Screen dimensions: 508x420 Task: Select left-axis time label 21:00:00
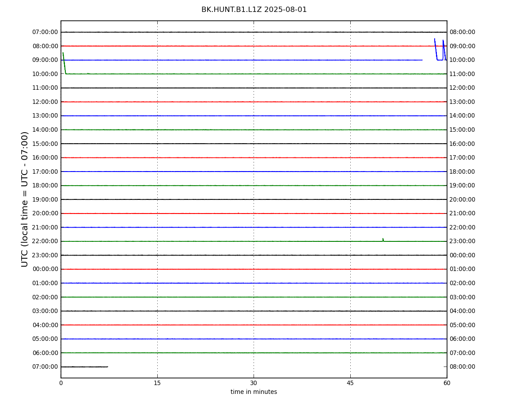click(x=45, y=227)
